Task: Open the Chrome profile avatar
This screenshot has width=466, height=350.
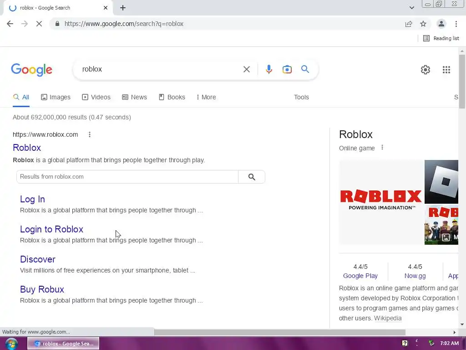Action: point(441,24)
